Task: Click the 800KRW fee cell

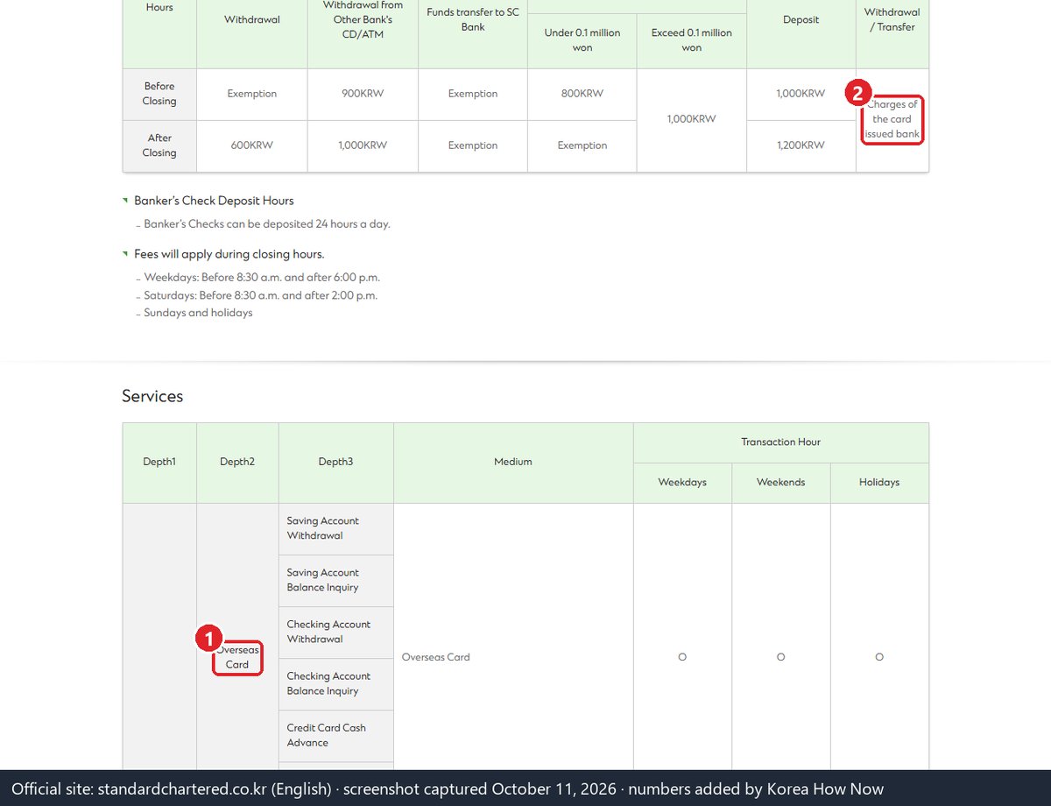Action: coord(582,94)
